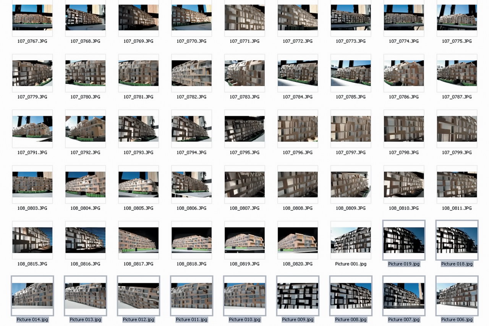Click the file name label "107_0799.JPG"
Viewport: 489px width, 326px height.
(x=457, y=152)
